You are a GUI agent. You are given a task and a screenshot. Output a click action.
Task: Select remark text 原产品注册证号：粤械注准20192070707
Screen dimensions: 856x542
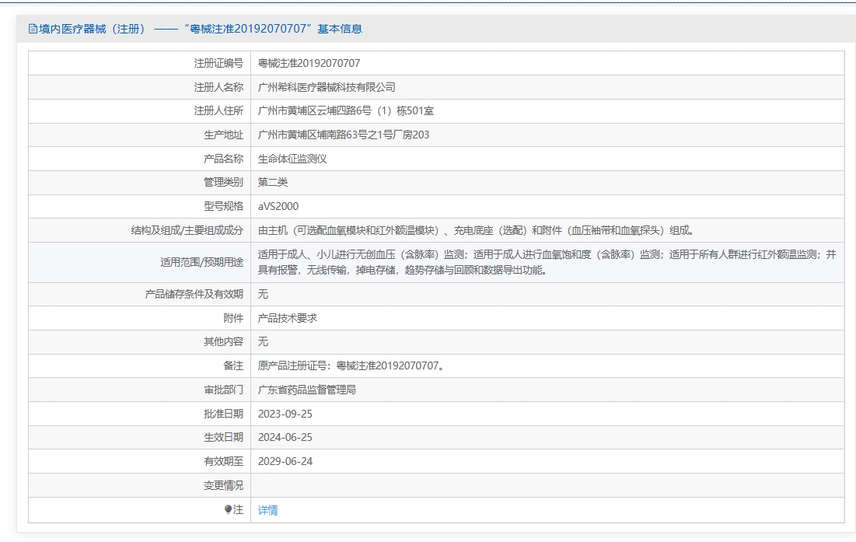(351, 365)
